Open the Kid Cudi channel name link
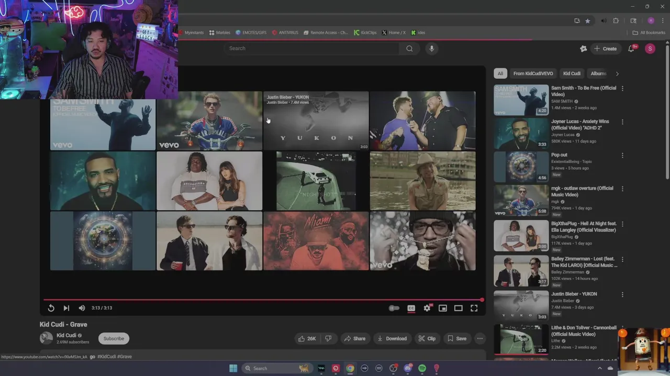670x376 pixels. click(x=66, y=335)
